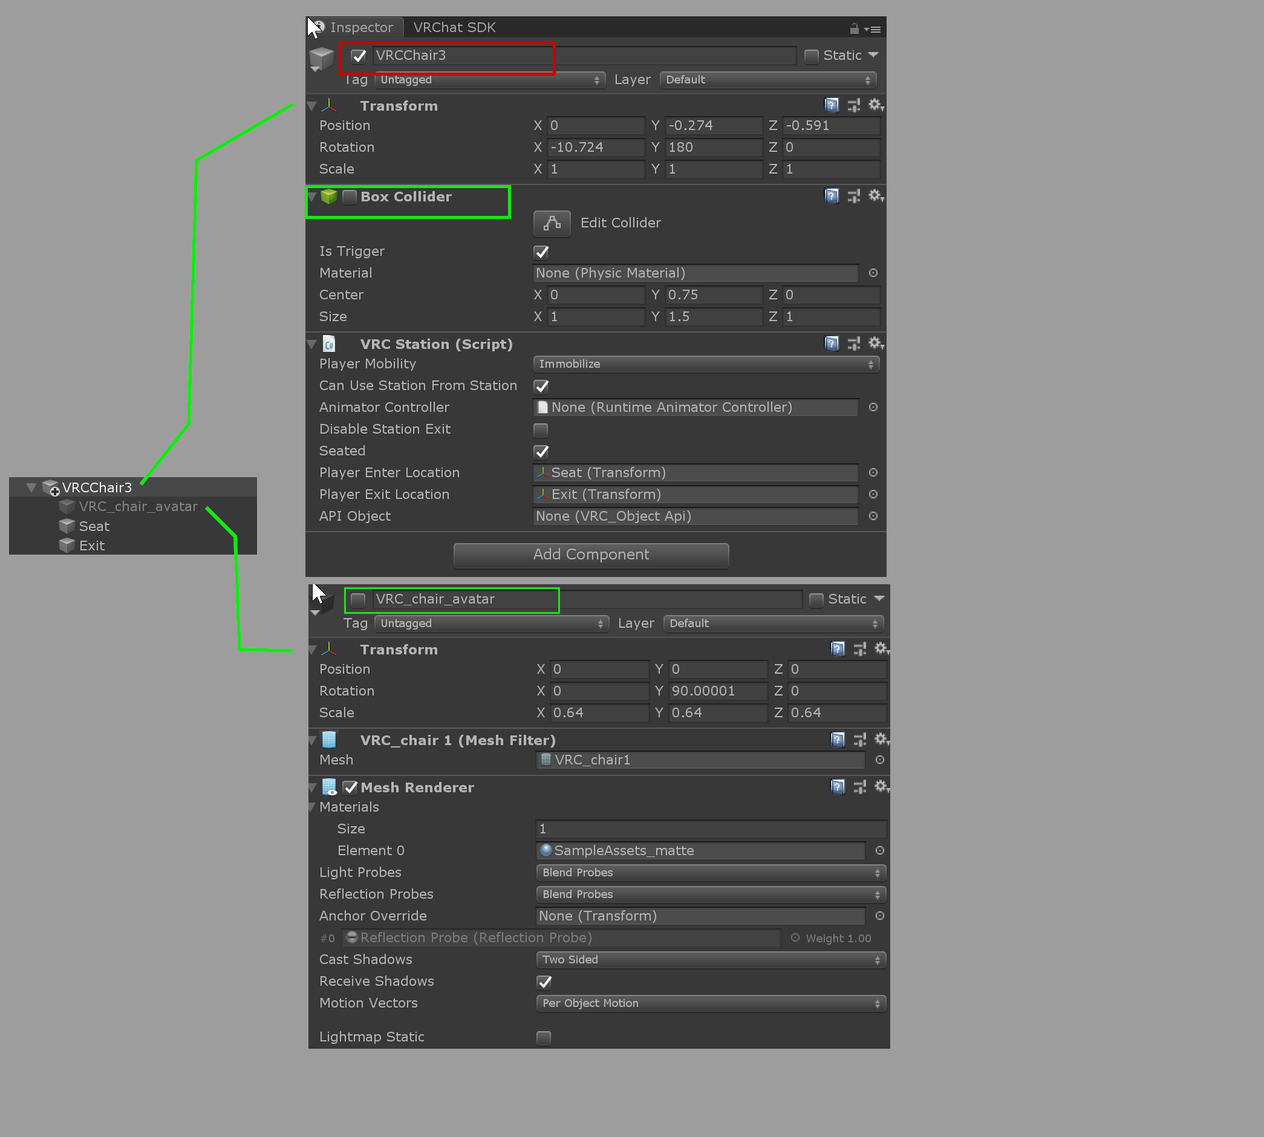Activate the VRC_chair_avatar object checkbox
This screenshot has width=1264, height=1137.
358,600
